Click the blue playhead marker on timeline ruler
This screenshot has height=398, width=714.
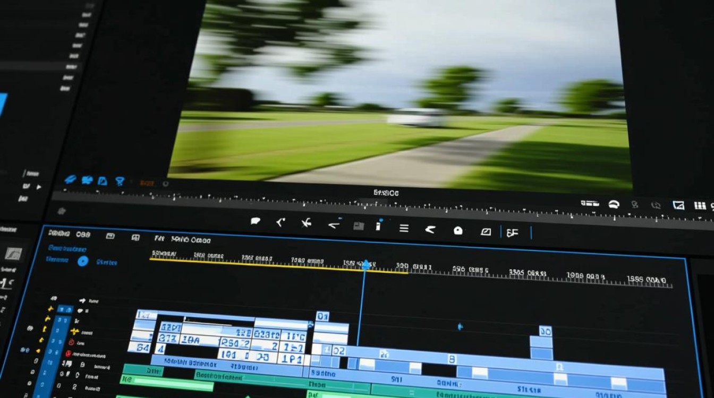365,264
